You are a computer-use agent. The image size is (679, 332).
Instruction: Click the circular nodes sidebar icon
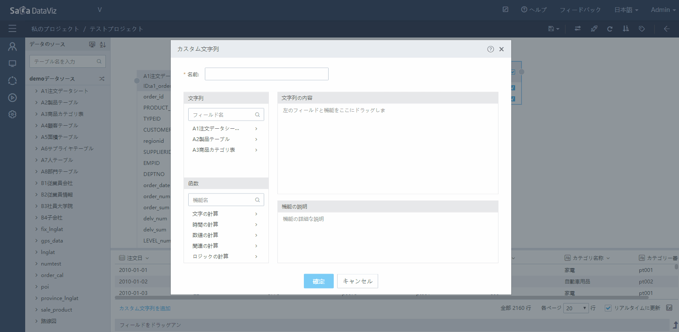point(12,81)
